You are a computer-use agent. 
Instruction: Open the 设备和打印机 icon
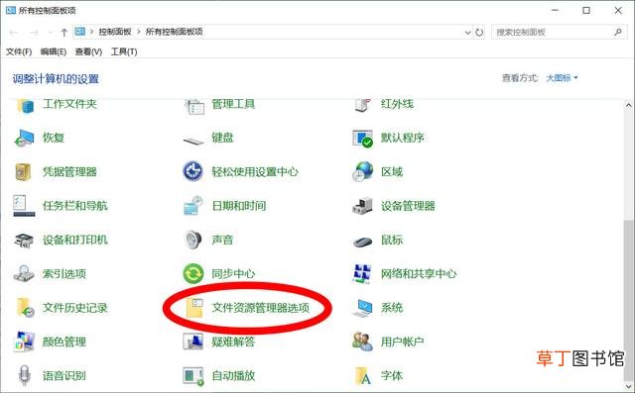point(24,240)
